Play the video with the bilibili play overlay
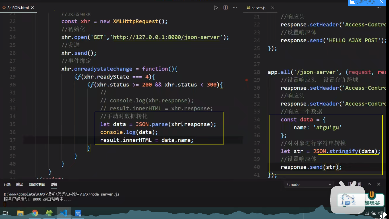389x219 pixels. [348, 200]
